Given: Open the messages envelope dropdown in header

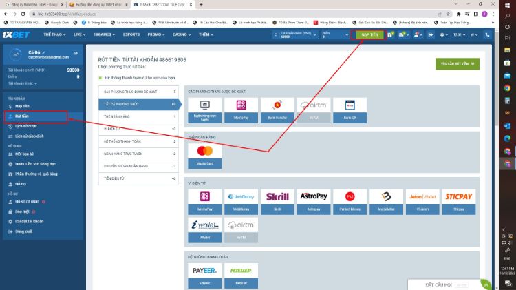Looking at the screenshot, I should pyautogui.click(x=403, y=34).
